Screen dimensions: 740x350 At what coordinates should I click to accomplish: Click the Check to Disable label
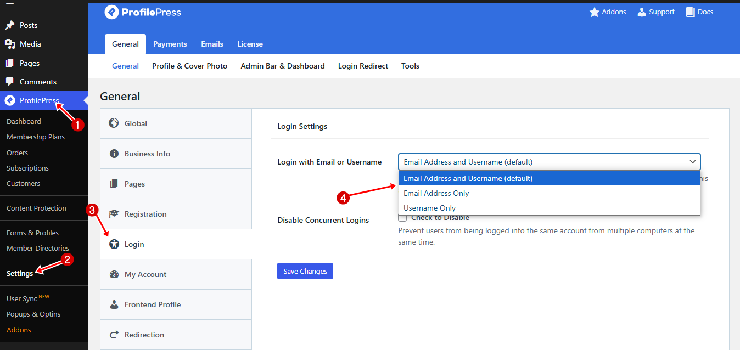click(440, 218)
